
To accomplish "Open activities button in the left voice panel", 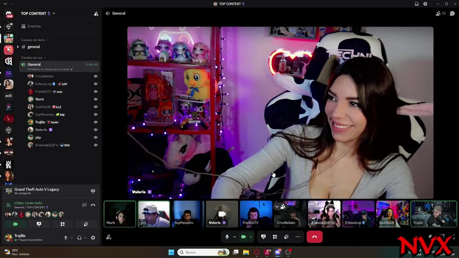I will pos(62,224).
